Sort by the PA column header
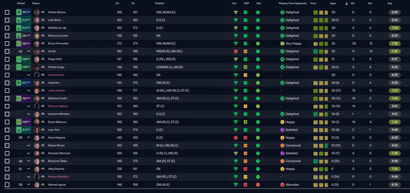Viewport: 410px width, 193px height. pyautogui.click(x=133, y=4)
